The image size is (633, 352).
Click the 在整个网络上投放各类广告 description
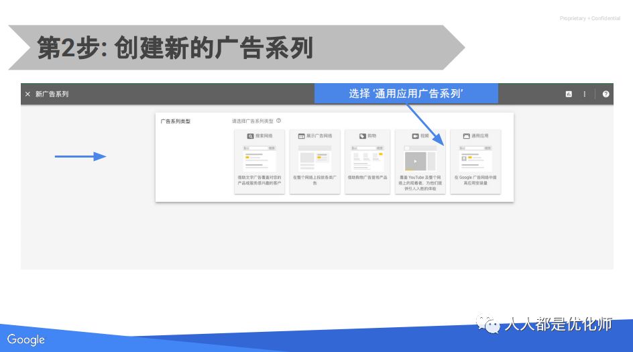(314, 180)
